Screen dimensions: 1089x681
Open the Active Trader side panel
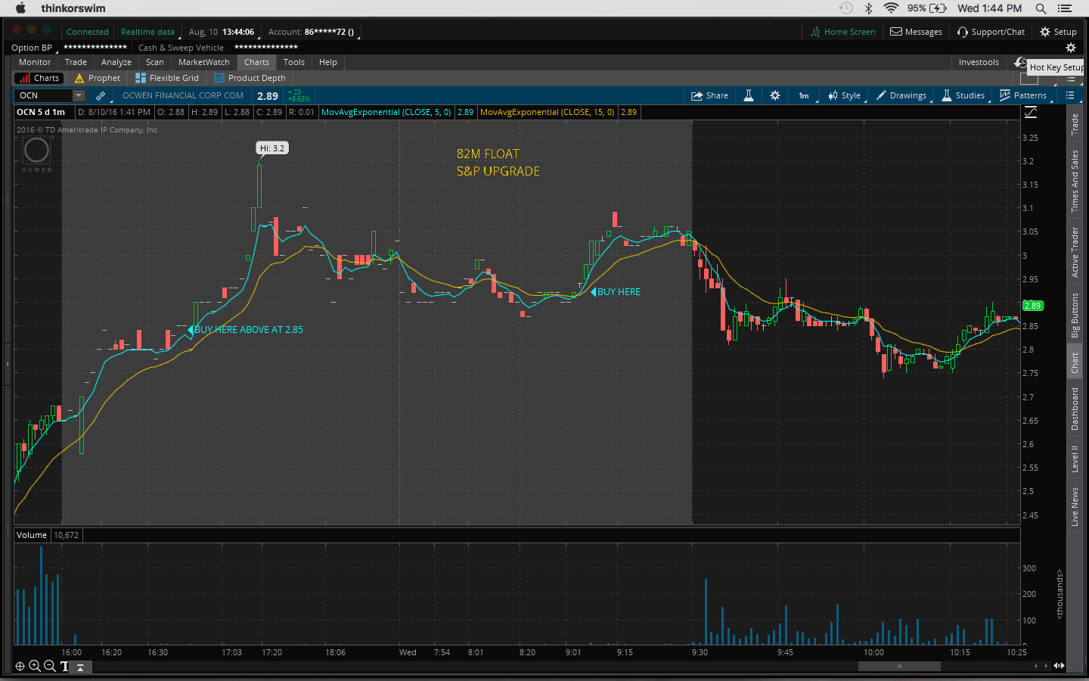point(1075,252)
